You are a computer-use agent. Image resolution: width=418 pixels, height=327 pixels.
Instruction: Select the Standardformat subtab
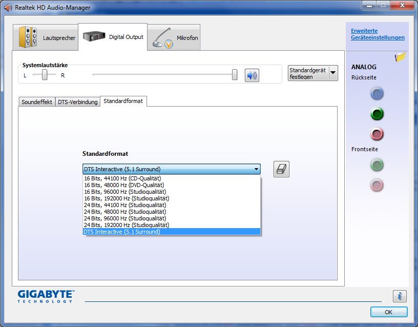123,101
